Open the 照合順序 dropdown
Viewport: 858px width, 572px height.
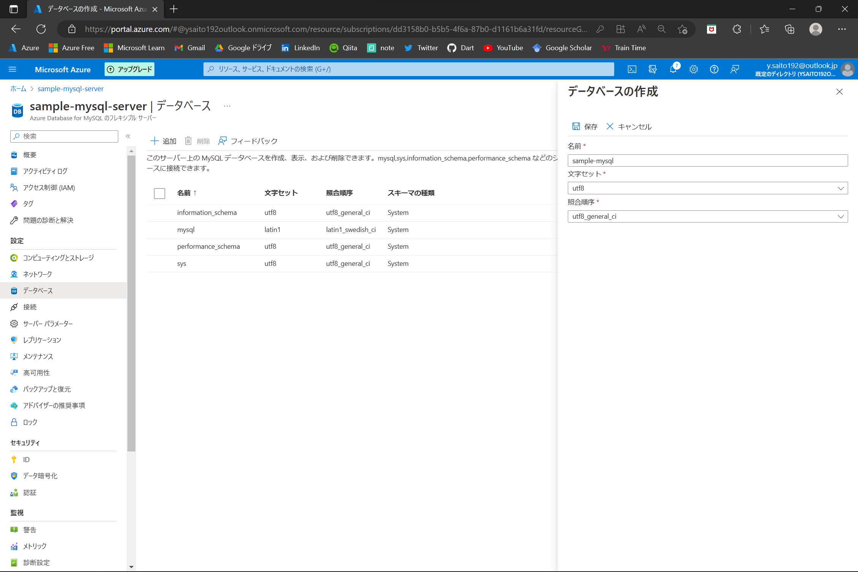click(x=841, y=216)
